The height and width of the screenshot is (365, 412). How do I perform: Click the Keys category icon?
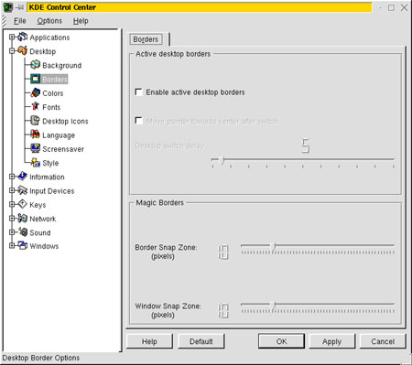(x=22, y=204)
